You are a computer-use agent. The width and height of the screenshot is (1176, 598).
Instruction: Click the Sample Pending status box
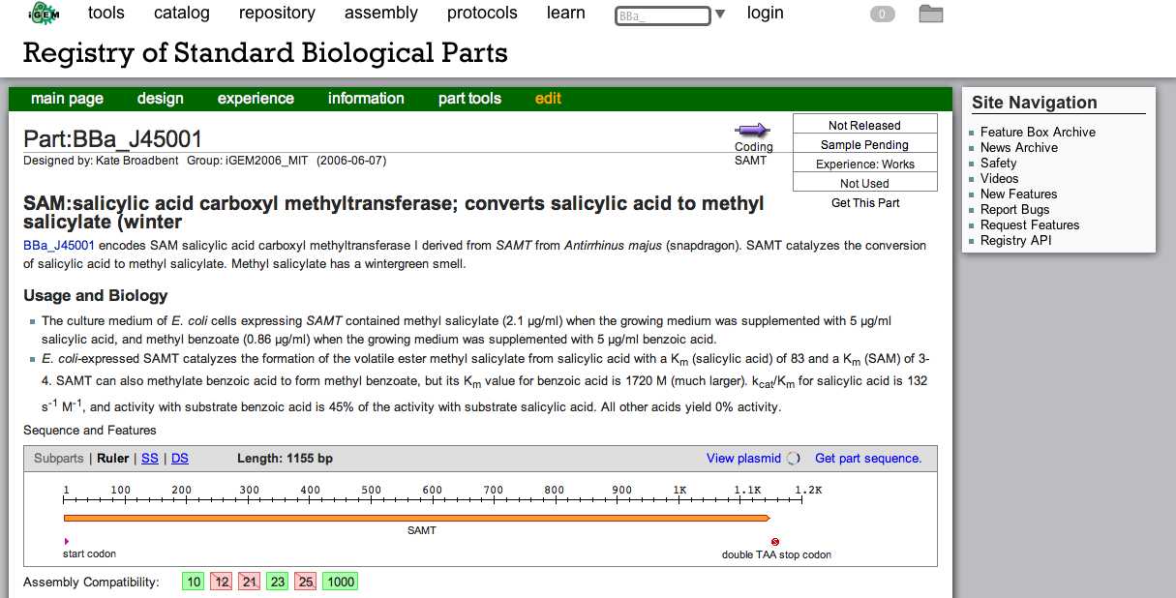tap(865, 143)
